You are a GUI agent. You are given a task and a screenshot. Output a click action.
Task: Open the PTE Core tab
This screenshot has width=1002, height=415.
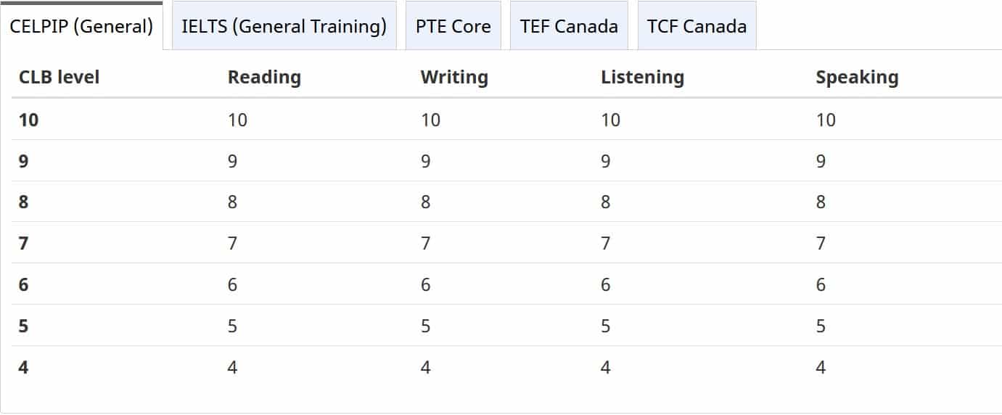point(453,26)
